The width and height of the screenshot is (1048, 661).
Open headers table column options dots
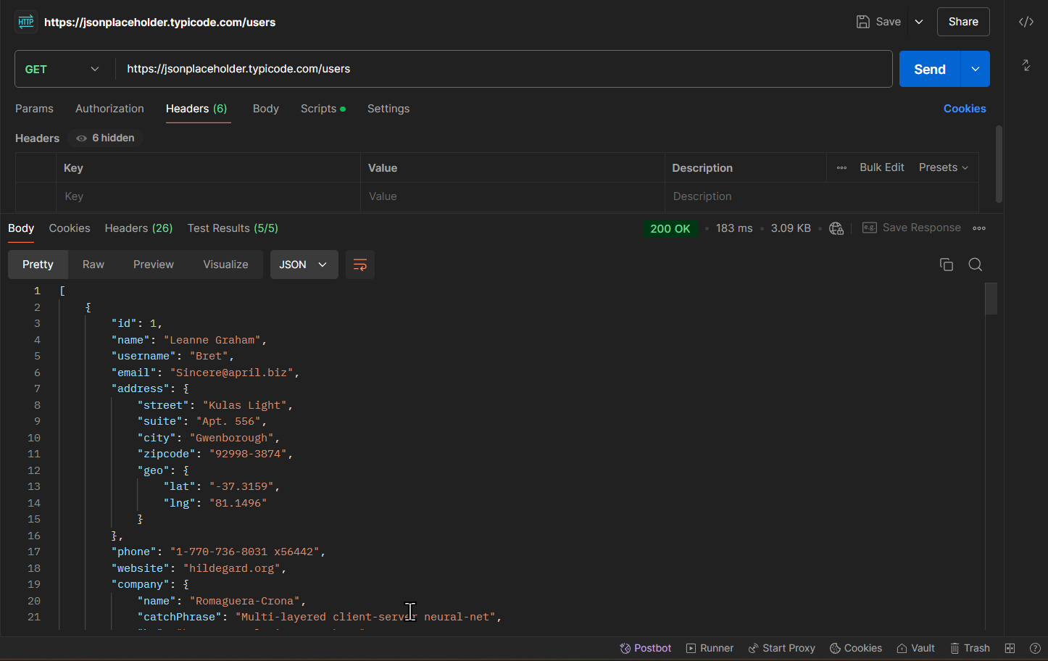point(841,167)
